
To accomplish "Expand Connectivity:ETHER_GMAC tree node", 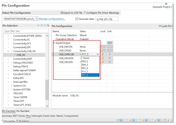I will click(8, 36).
